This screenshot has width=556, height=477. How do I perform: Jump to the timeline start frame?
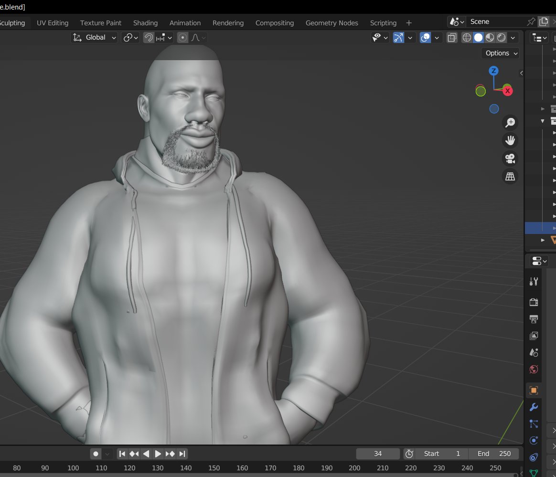click(x=122, y=454)
